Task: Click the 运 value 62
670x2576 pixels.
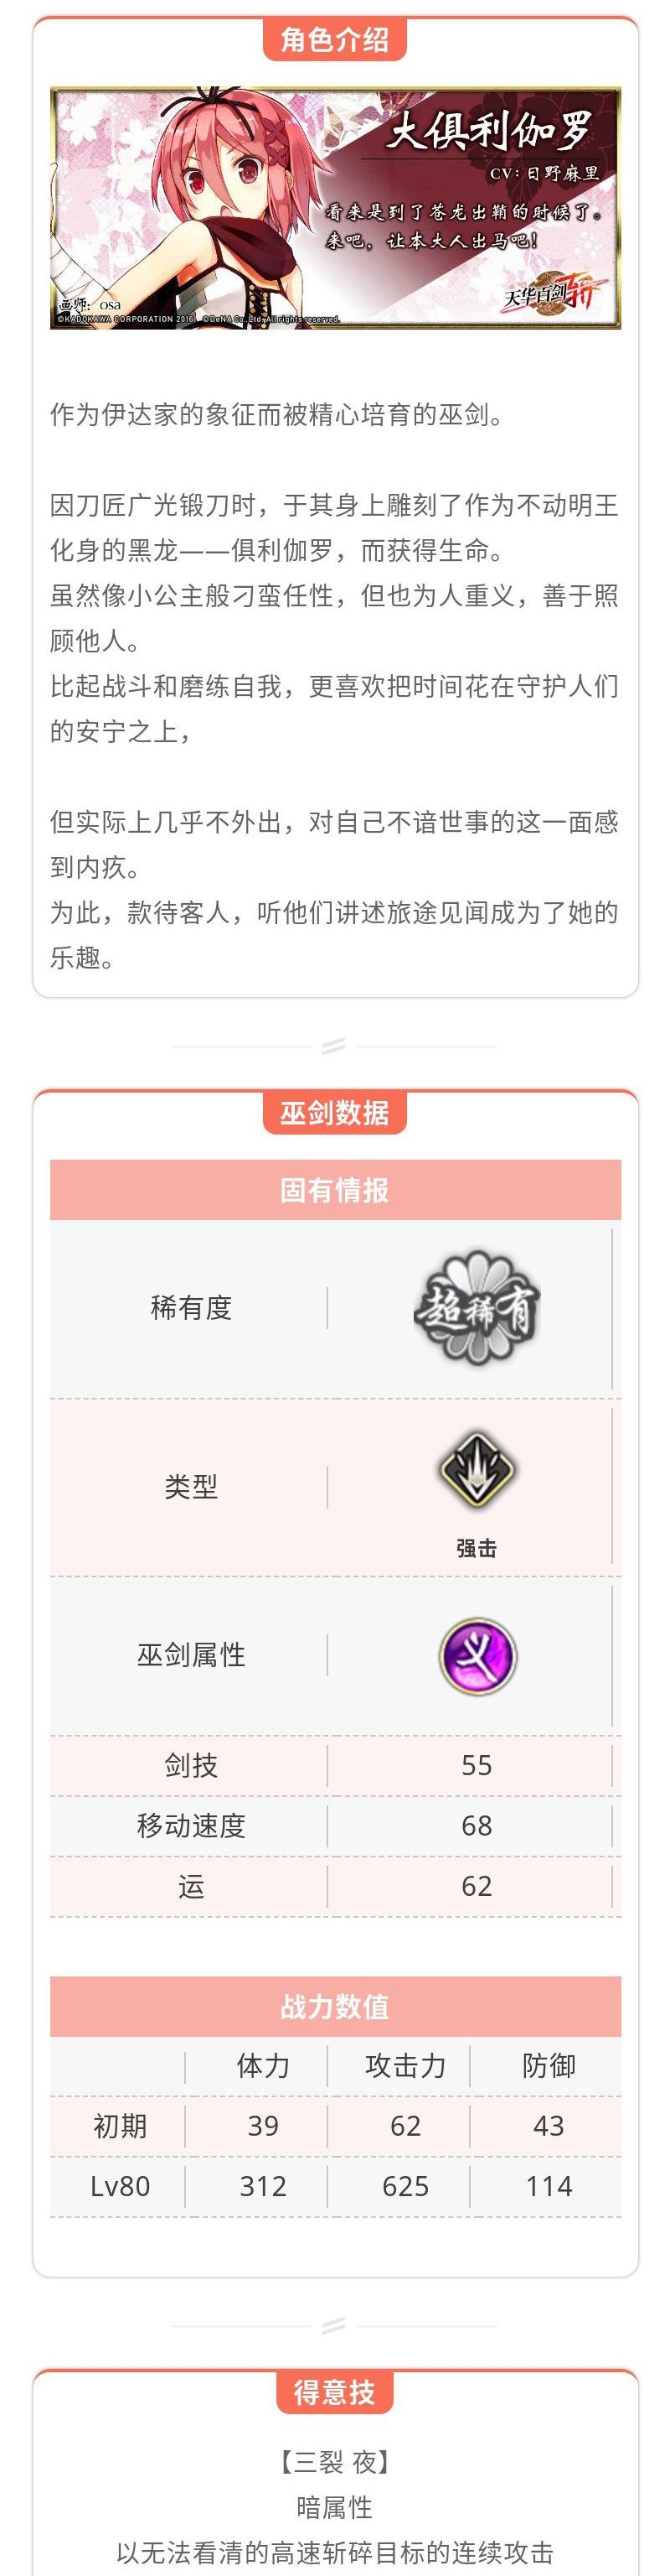Action: point(477,1885)
